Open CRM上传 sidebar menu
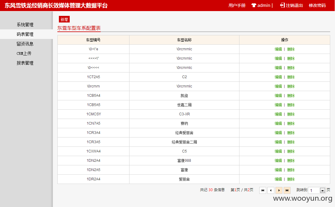The image size is (335, 207). (x=24, y=53)
